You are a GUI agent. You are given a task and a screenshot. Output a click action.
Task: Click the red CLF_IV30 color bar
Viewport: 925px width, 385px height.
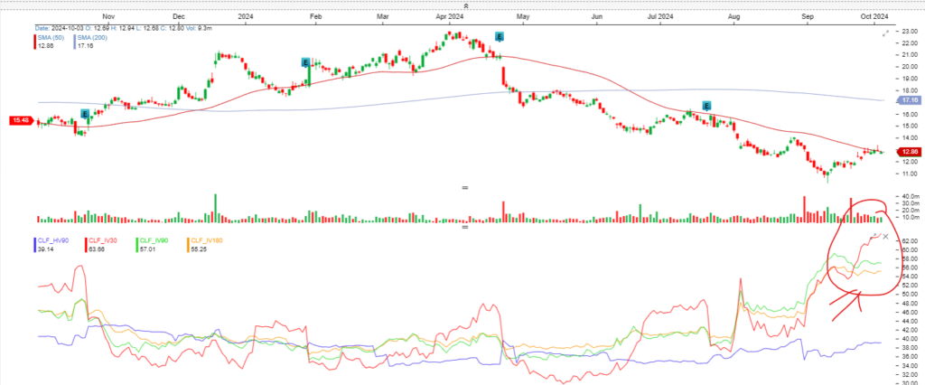88,245
